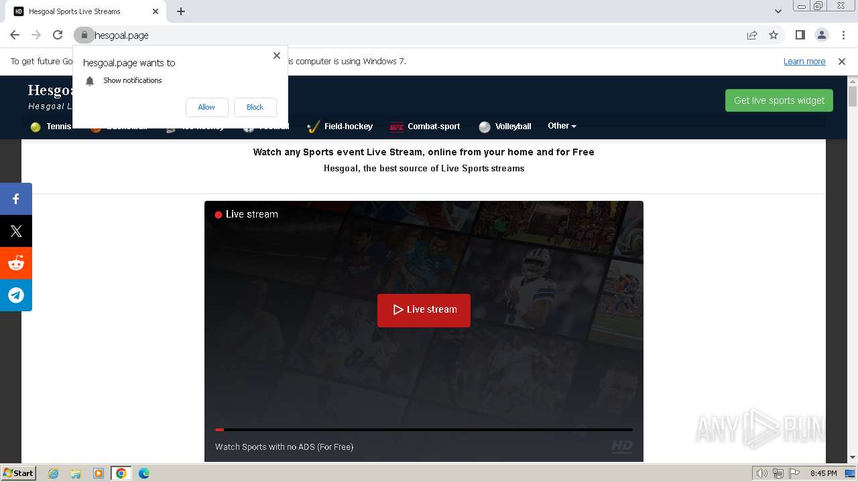The width and height of the screenshot is (858, 482).
Task: Click the UFC logo icon
Action: click(397, 127)
